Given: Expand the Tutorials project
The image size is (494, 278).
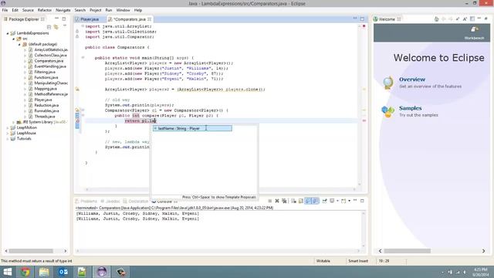Looking at the screenshot, I should pos(8,139).
